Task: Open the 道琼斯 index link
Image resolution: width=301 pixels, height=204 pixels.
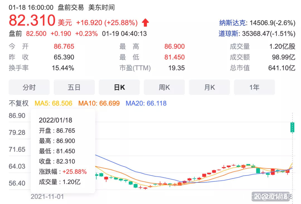Action: pos(229,34)
